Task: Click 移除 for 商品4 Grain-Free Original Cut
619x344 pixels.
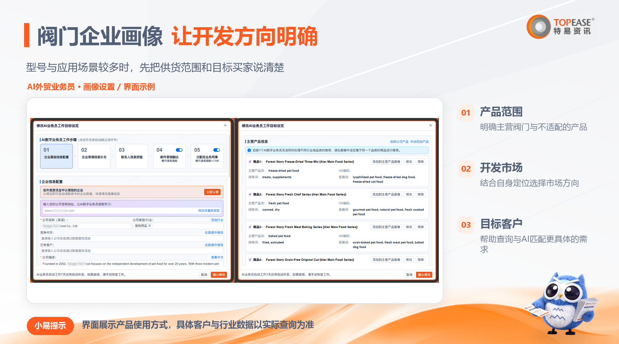Action: pyautogui.click(x=421, y=260)
